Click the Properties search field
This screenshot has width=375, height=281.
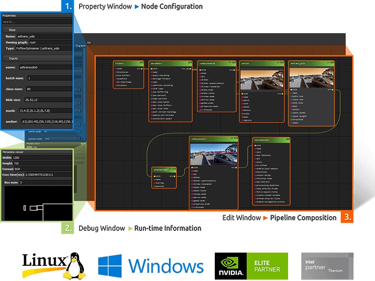coord(37,22)
